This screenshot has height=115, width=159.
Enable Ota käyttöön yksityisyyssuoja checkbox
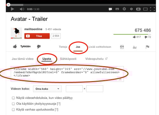click(x=13, y=104)
